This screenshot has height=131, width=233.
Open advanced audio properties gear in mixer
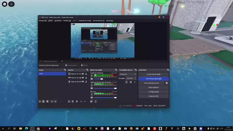[92, 101]
